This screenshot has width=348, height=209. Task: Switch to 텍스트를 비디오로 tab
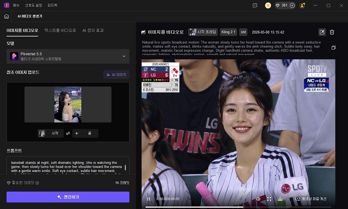pyautogui.click(x=60, y=30)
